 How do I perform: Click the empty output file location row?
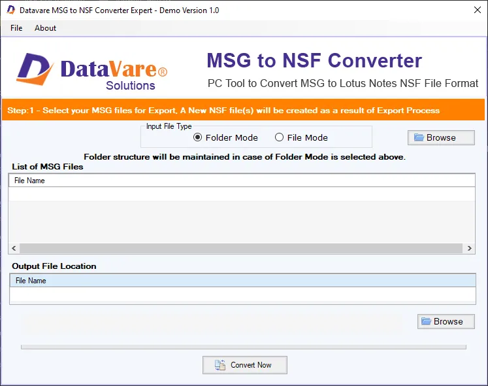click(x=242, y=294)
